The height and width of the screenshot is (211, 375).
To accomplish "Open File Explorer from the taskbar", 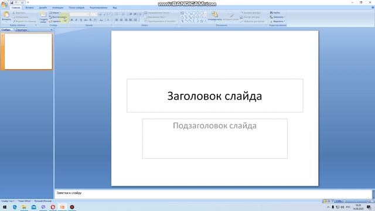I will point(24,207).
